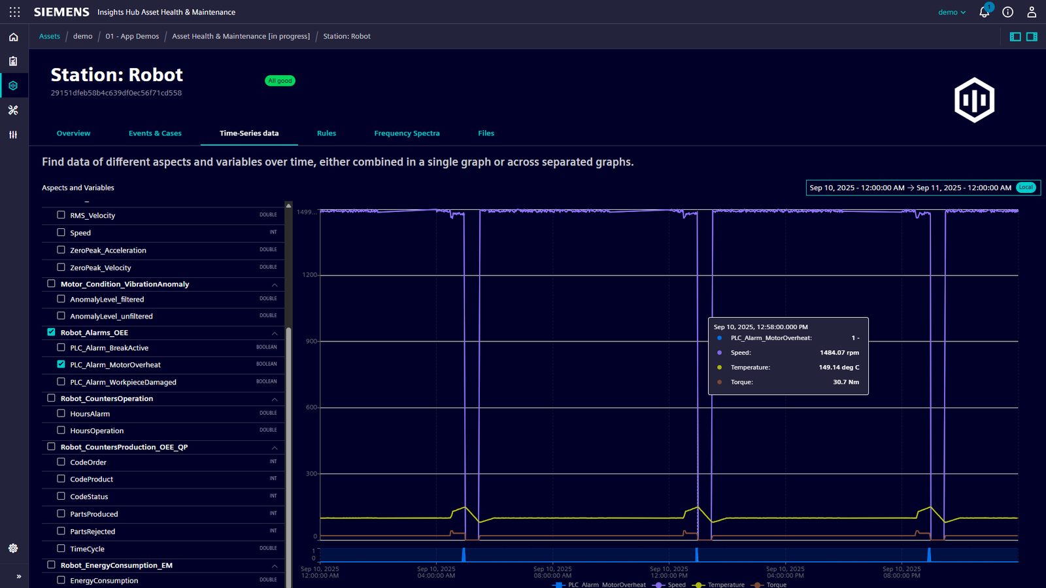This screenshot has width=1046, height=588.
Task: Click the first alarm marker before 8:00 AM
Action: click(x=464, y=555)
